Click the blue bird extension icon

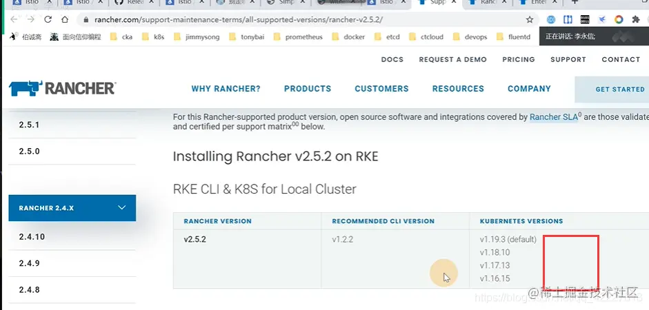click(602, 19)
